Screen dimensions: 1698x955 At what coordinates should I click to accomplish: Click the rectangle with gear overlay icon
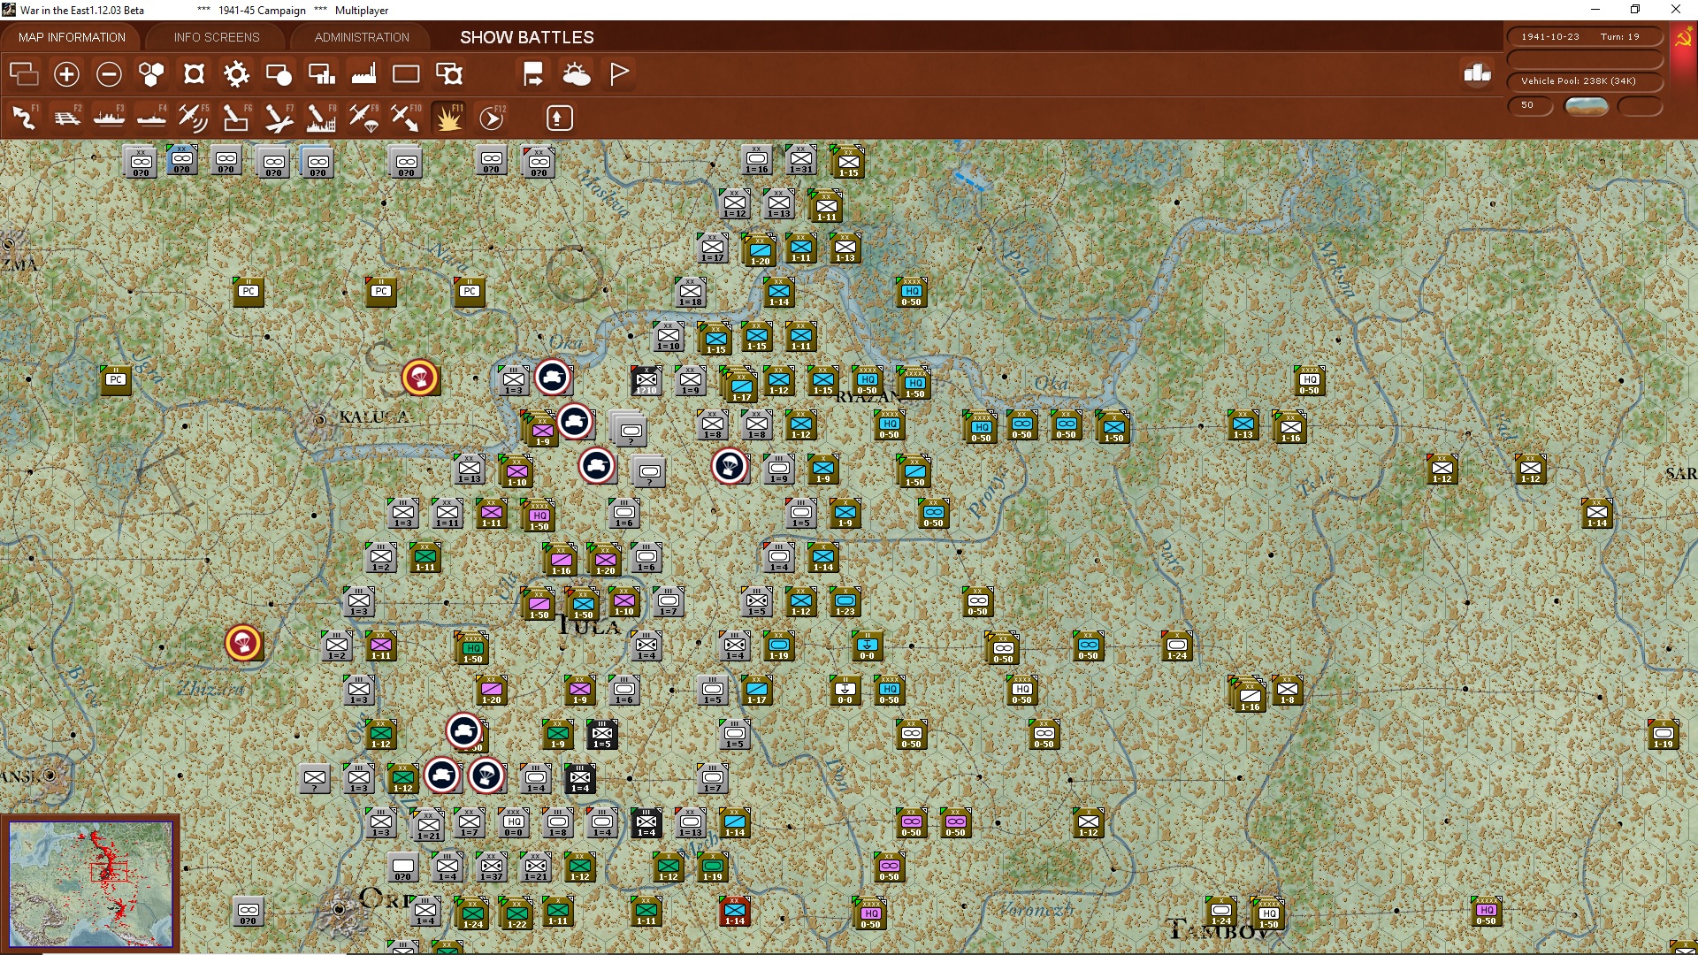click(x=449, y=74)
